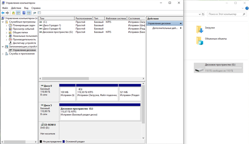The image size is (250, 144).
Task: Click the Back arrow in the toolbar
Action: 3,13
